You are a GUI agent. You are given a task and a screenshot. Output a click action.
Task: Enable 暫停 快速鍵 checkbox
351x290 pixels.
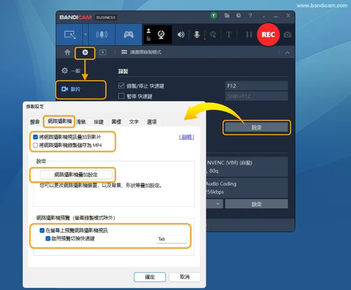tap(121, 96)
